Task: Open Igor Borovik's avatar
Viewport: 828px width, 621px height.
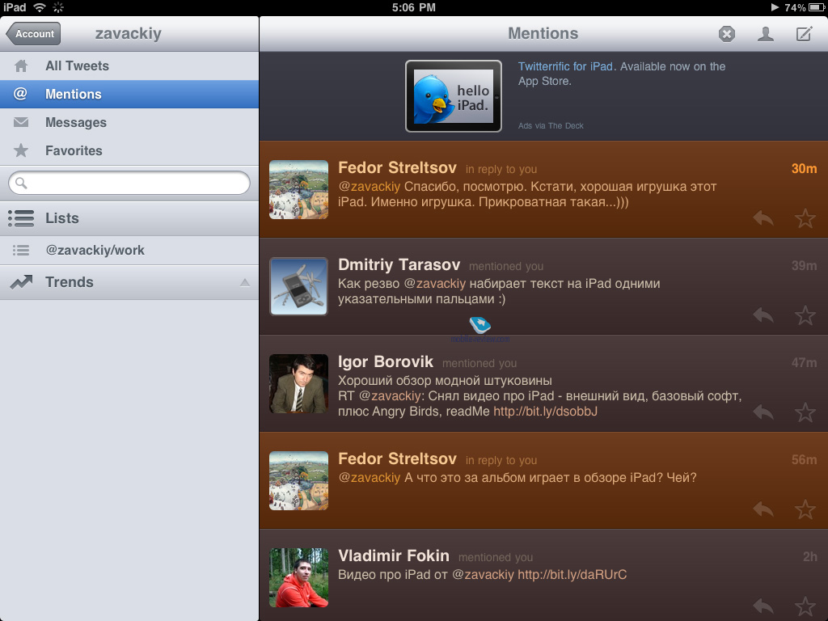Action: coord(299,383)
